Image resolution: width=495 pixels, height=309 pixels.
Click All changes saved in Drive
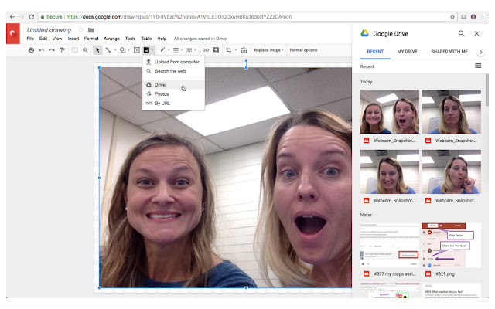pyautogui.click(x=200, y=39)
